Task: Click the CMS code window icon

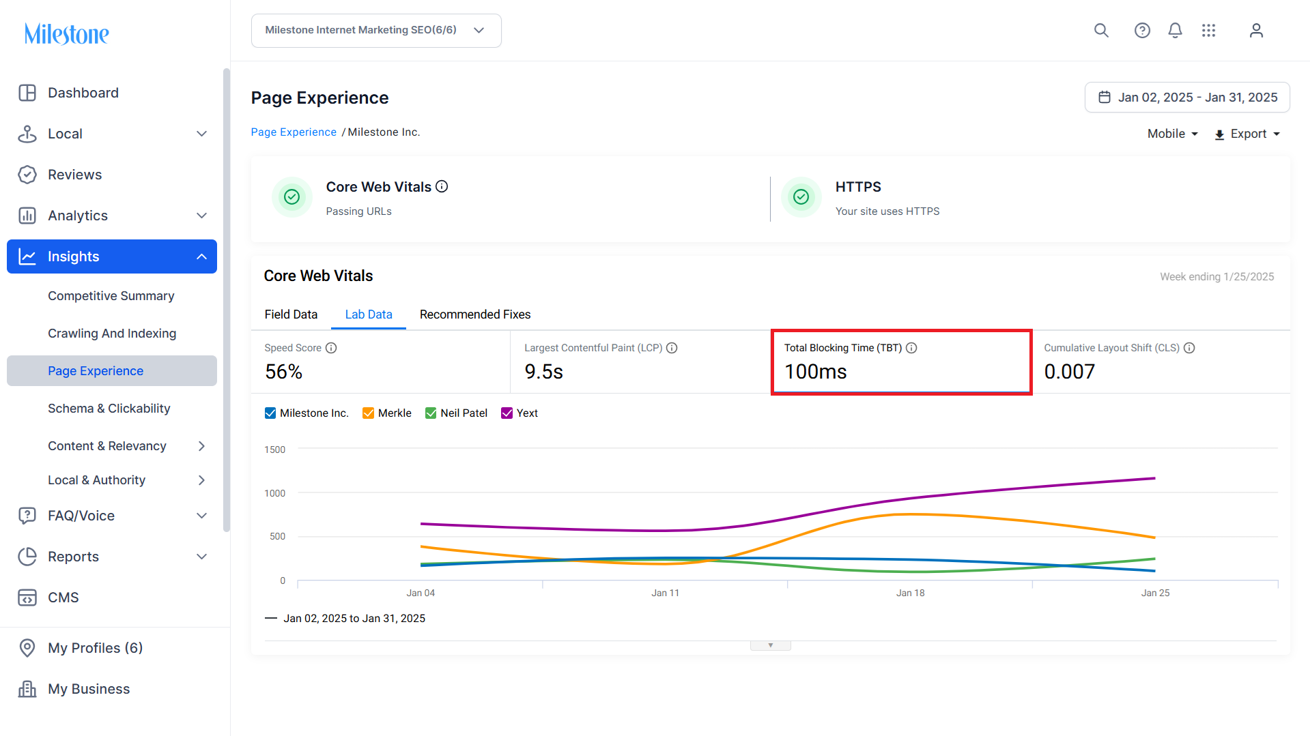Action: point(27,598)
